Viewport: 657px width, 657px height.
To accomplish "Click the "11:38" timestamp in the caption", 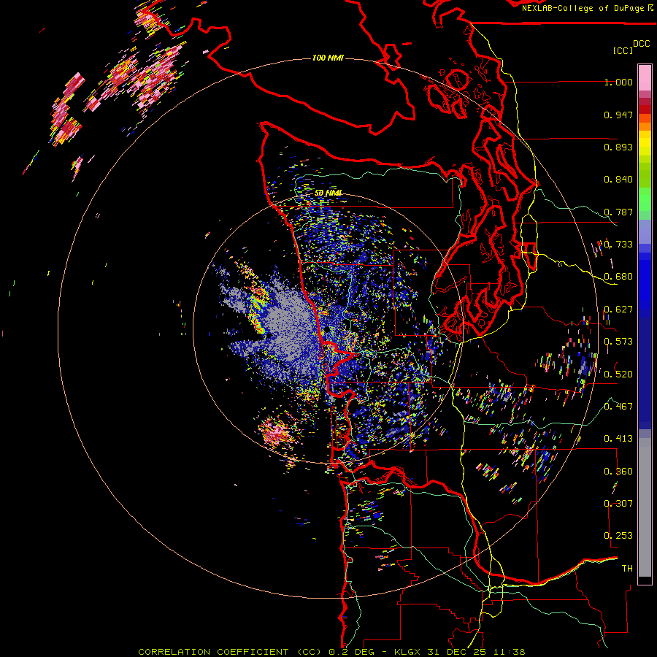I will pyautogui.click(x=509, y=652).
